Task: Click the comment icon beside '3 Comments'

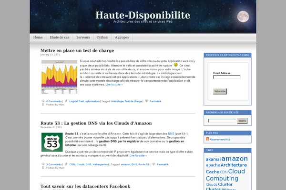Action: click(x=43, y=164)
